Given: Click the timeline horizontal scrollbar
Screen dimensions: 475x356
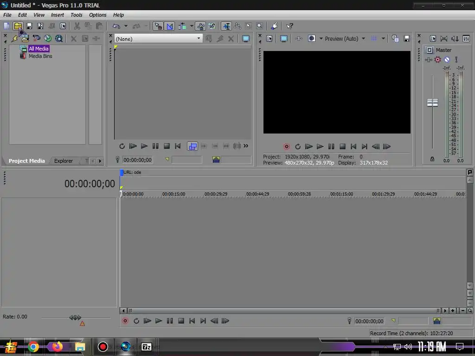Looking at the screenshot, I should click(284, 311).
